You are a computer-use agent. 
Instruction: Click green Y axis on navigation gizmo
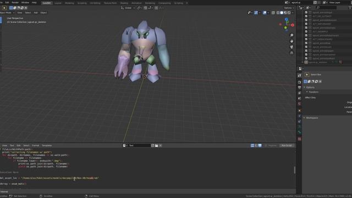285,28
